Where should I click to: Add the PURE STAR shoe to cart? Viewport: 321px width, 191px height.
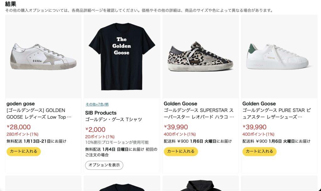259,151
